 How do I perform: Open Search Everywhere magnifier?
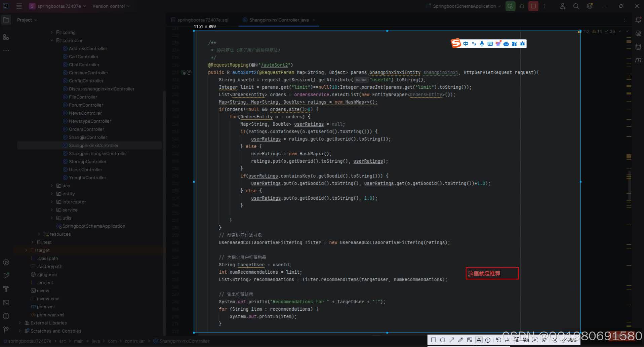pos(576,6)
